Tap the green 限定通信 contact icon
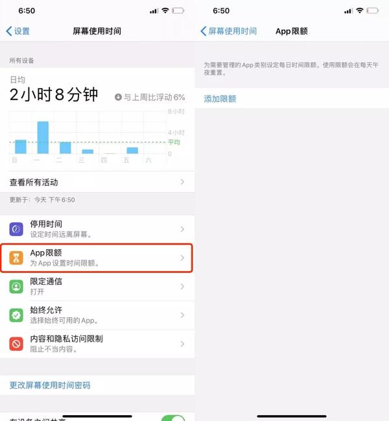 [16, 287]
